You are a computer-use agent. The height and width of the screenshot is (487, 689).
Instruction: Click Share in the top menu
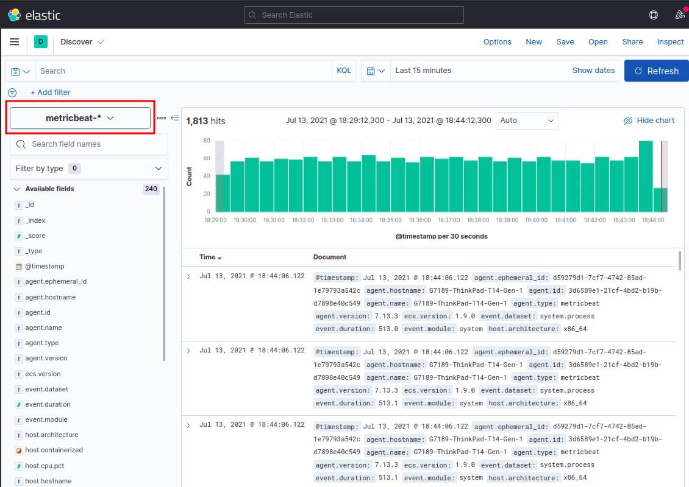[632, 42]
